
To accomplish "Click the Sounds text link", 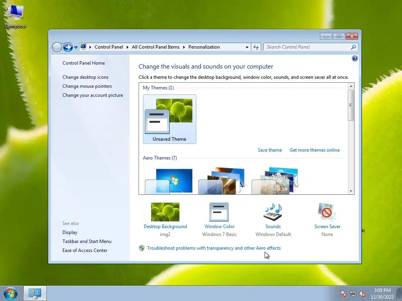I will pos(273,227).
